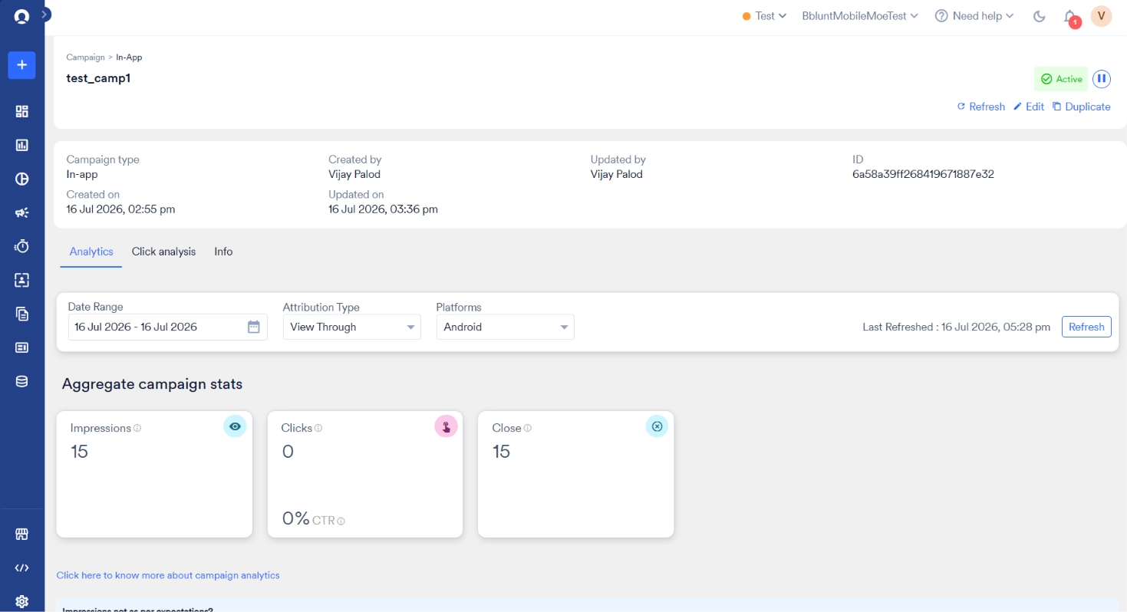The height and width of the screenshot is (612, 1127).
Task: Open the settings gear icon in the sidebar
Action: pyautogui.click(x=21, y=601)
